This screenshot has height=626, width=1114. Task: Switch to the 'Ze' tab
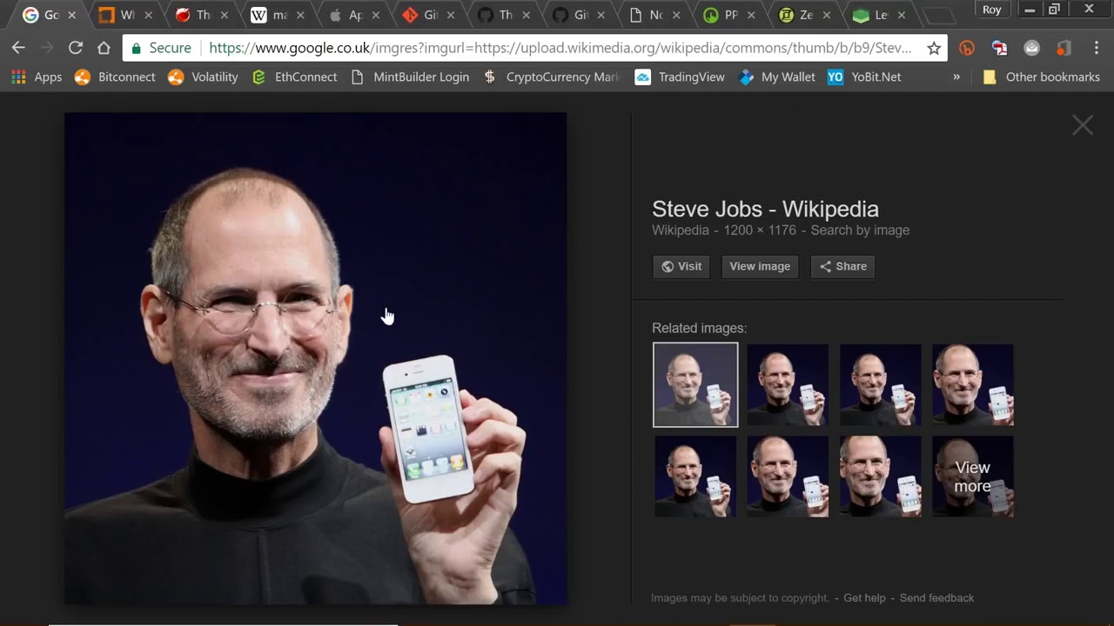point(805,15)
